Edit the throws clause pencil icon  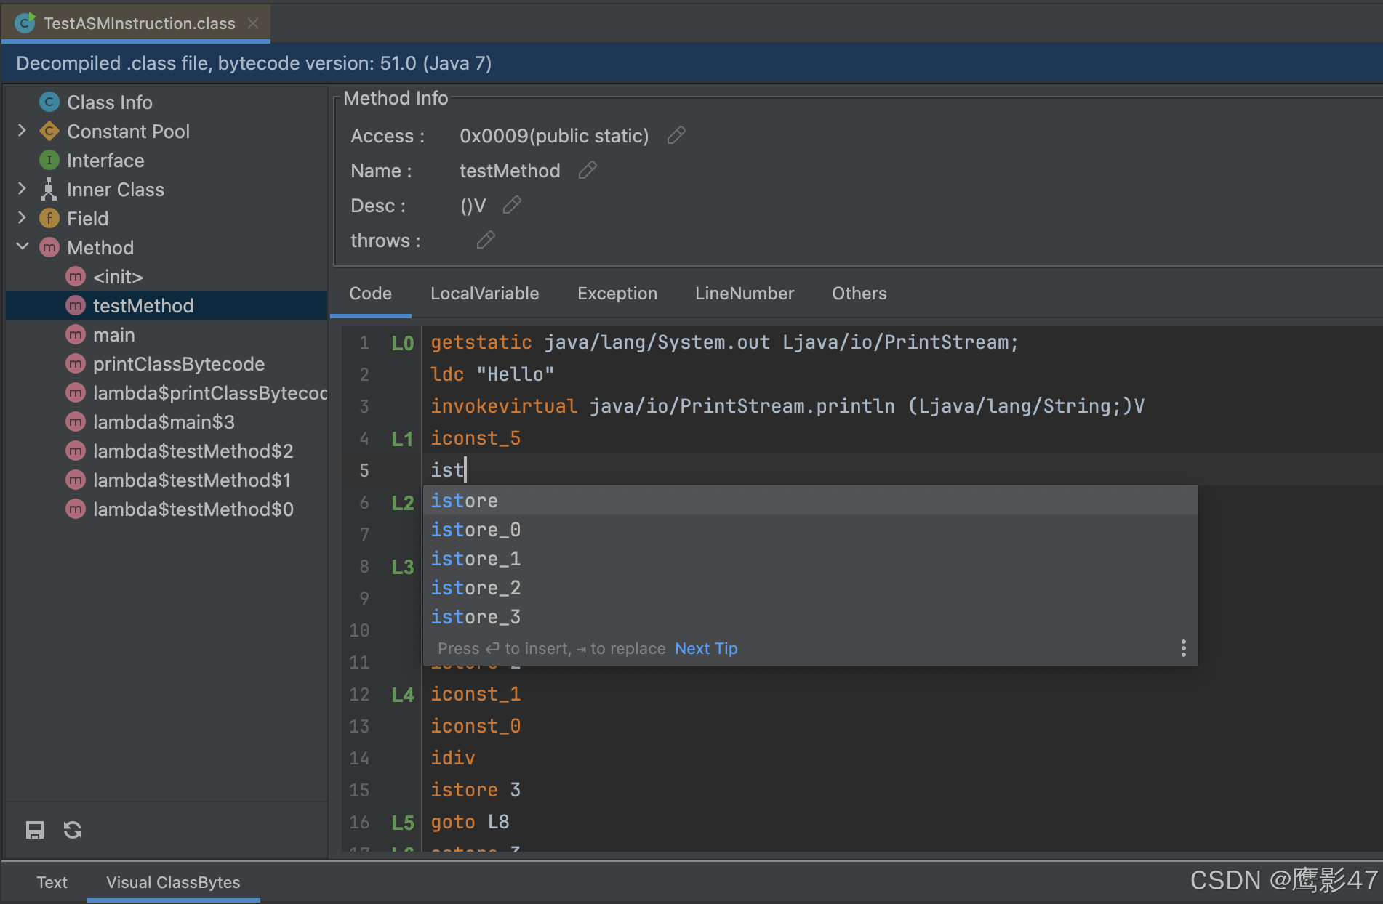485,239
